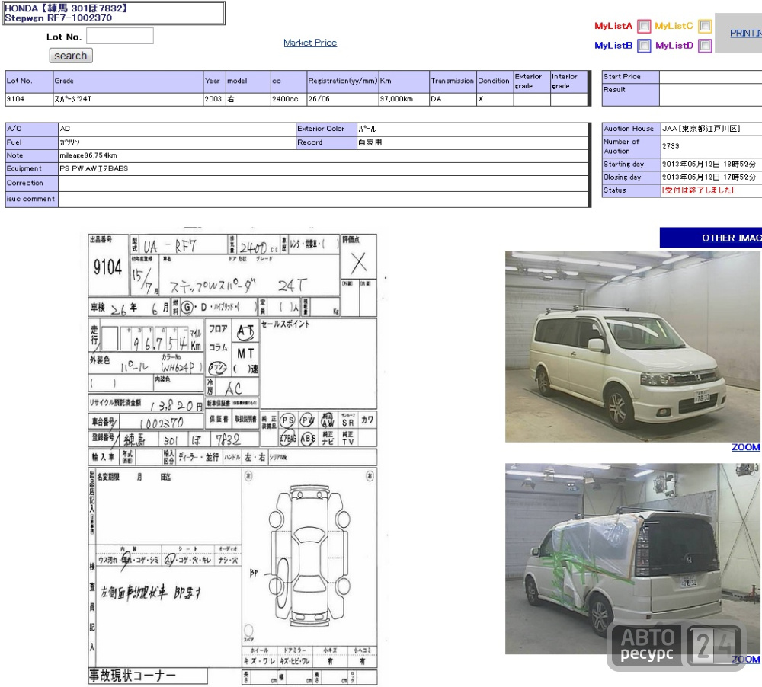Viewport: 762px width, 687px height.
Task: Open the rear damaged car thumbnail
Action: [x=632, y=558]
